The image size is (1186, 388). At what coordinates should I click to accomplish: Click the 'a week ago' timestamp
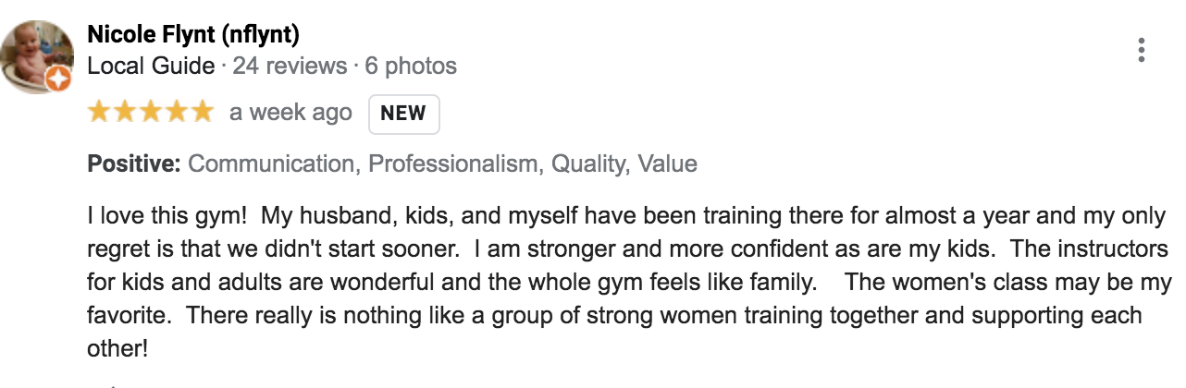[290, 113]
